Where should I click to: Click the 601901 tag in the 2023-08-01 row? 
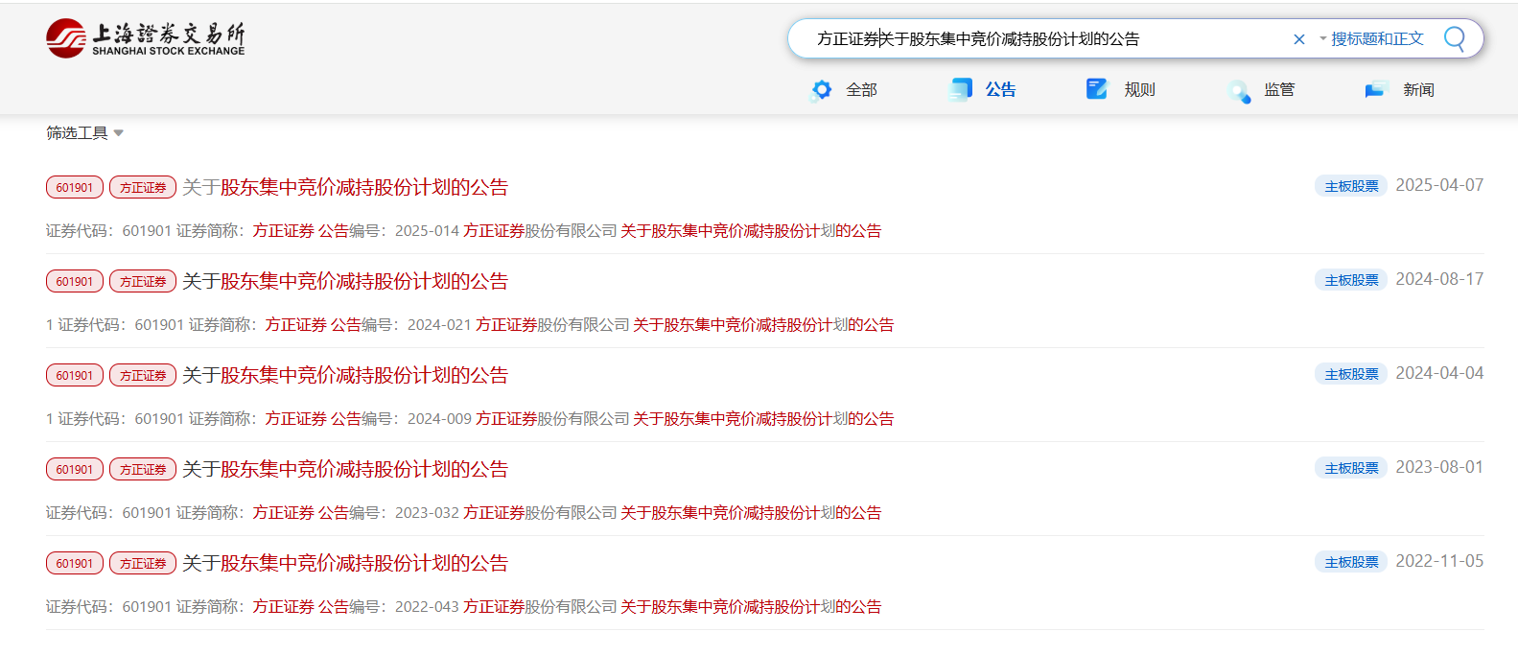tap(75, 469)
